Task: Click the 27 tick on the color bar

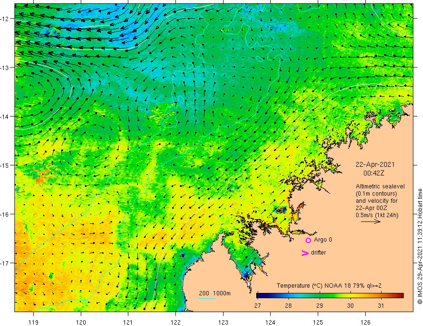Action: (x=258, y=305)
